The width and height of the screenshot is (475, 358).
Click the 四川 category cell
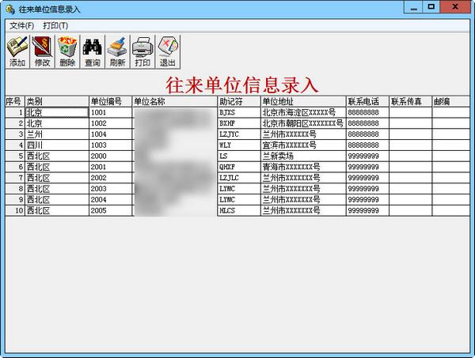pos(57,145)
